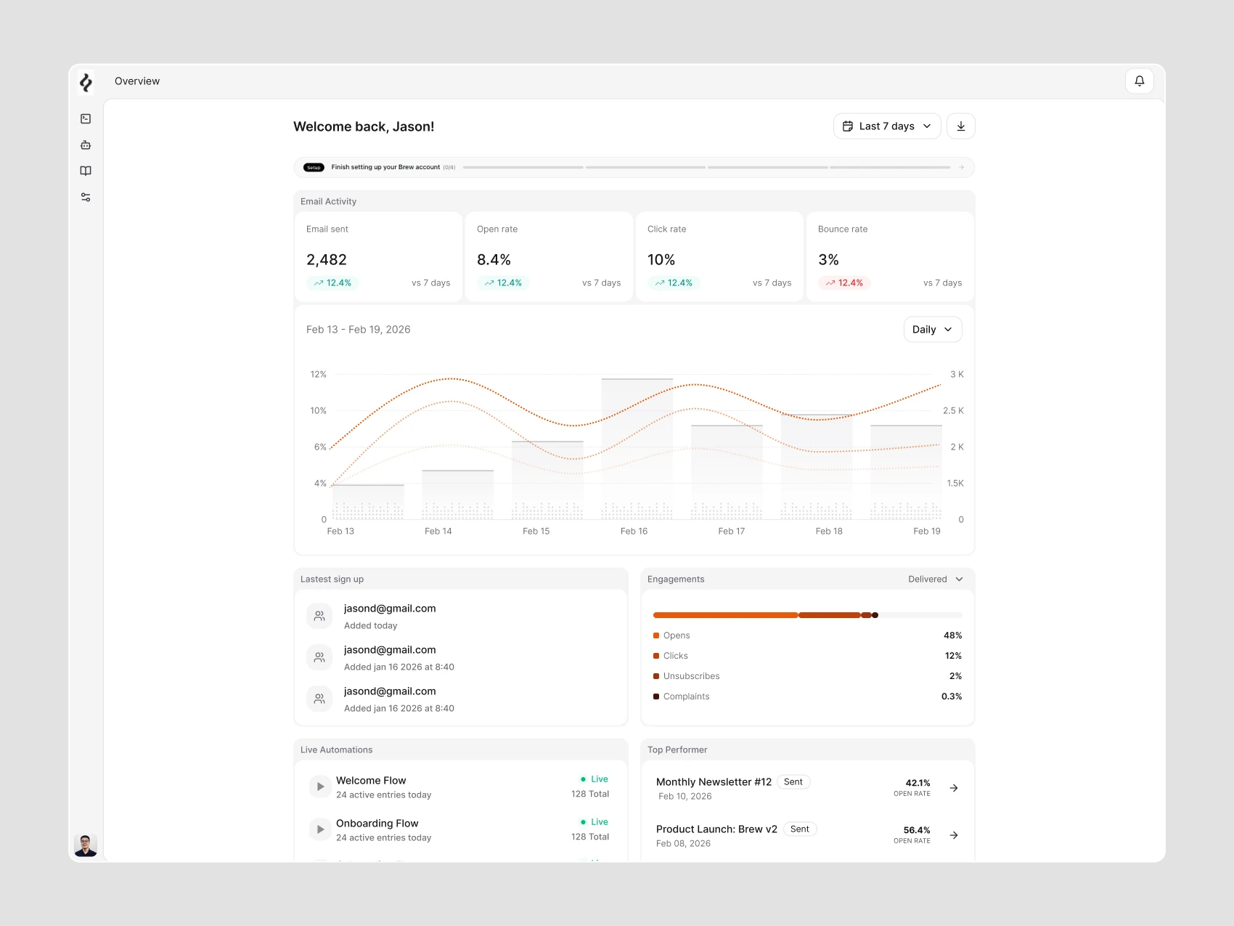This screenshot has height=926, width=1234.
Task: Click 'Finish setting up your Brew account'
Action: [385, 167]
